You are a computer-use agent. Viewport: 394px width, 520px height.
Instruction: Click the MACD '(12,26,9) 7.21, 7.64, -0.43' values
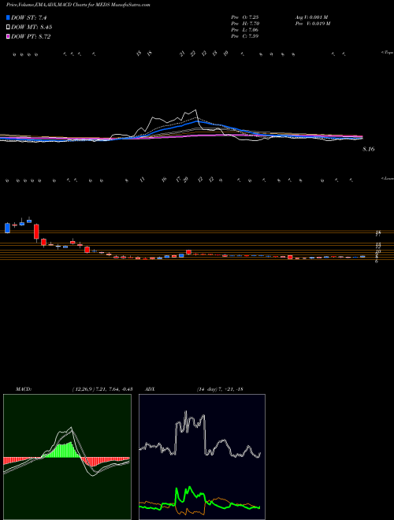(x=102, y=389)
